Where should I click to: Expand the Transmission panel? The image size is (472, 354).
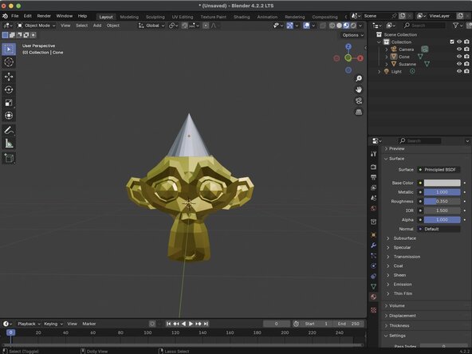[407, 257]
